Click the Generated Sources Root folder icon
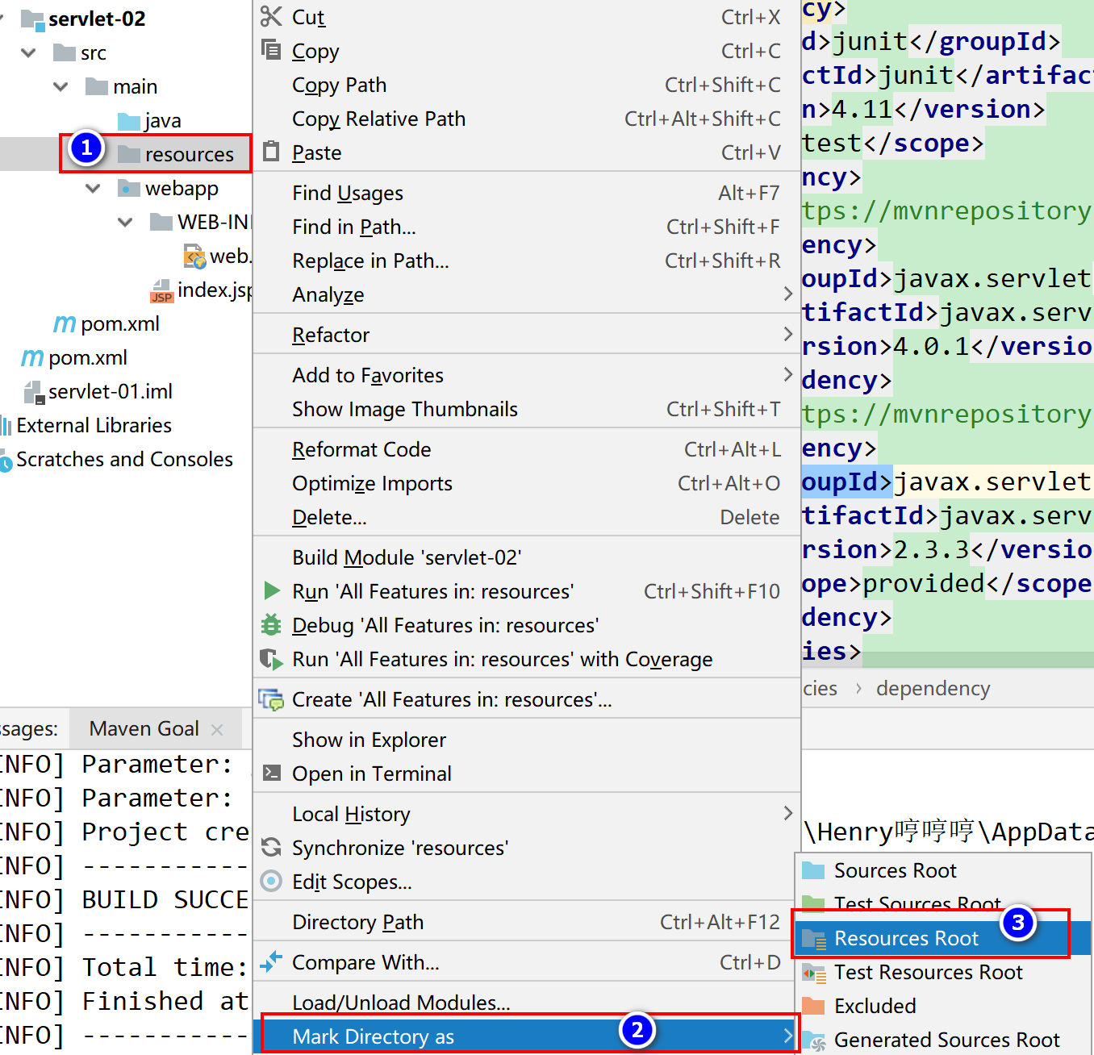Screen dimensions: 1094x1055 coord(814,1040)
